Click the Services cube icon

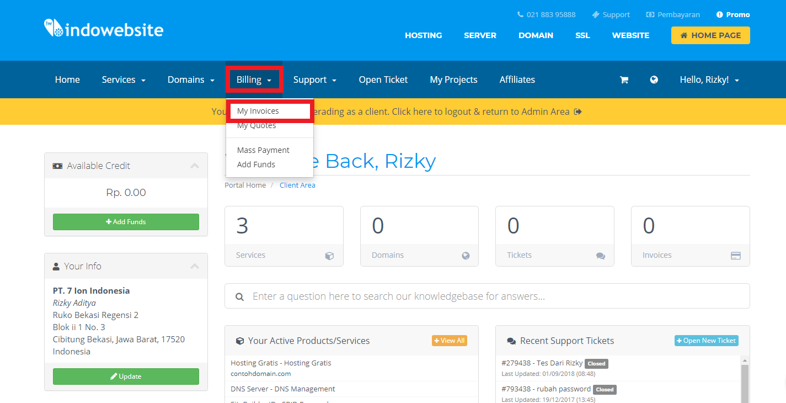coord(329,256)
